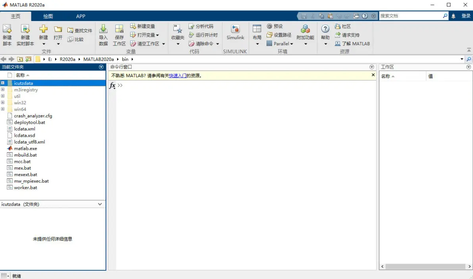The height and width of the screenshot is (279, 473).
Task: Click the 新建实时脚本 (New Live Script) icon
Action: click(x=25, y=29)
